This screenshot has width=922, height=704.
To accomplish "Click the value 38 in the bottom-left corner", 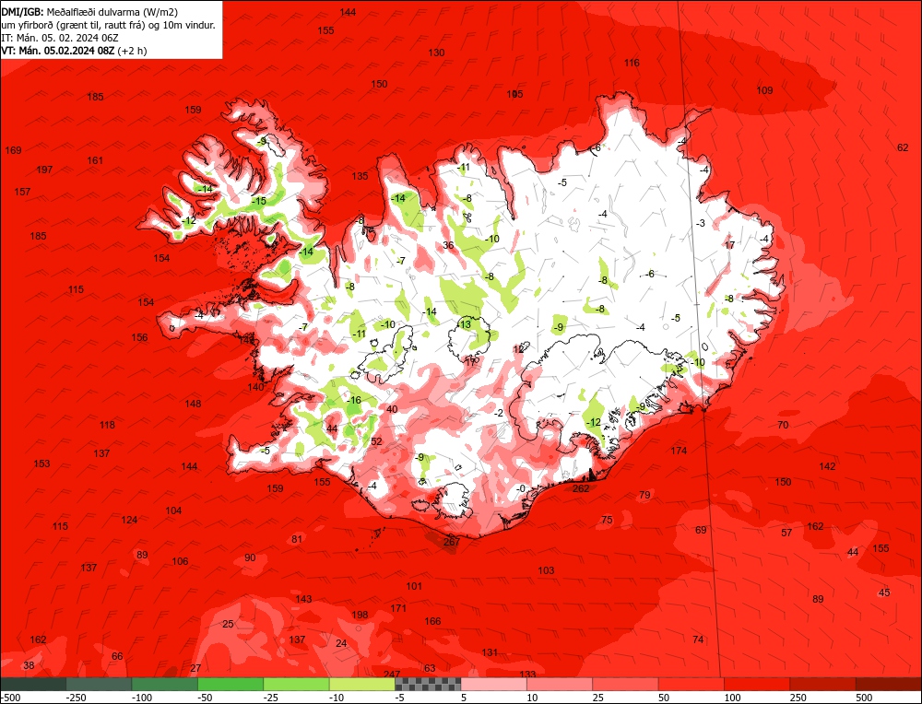I will point(29,666).
